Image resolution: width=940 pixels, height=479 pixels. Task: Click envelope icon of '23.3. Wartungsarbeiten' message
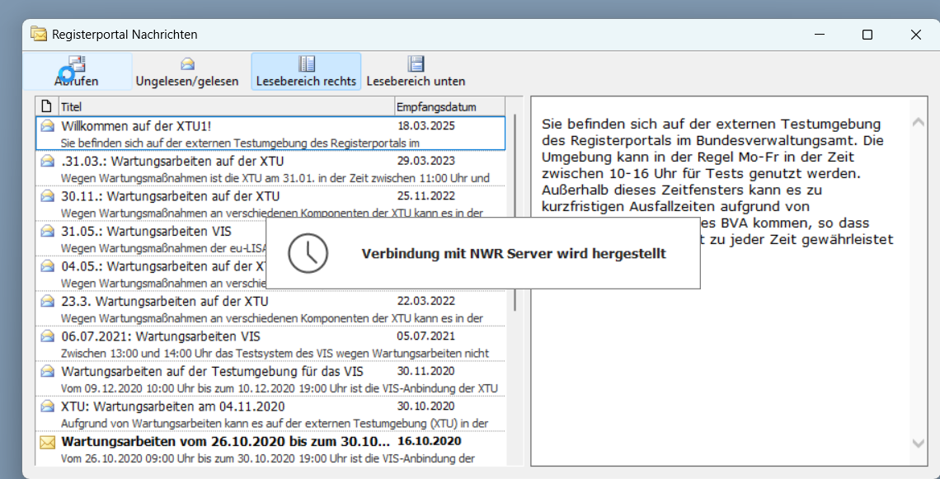pyautogui.click(x=48, y=302)
